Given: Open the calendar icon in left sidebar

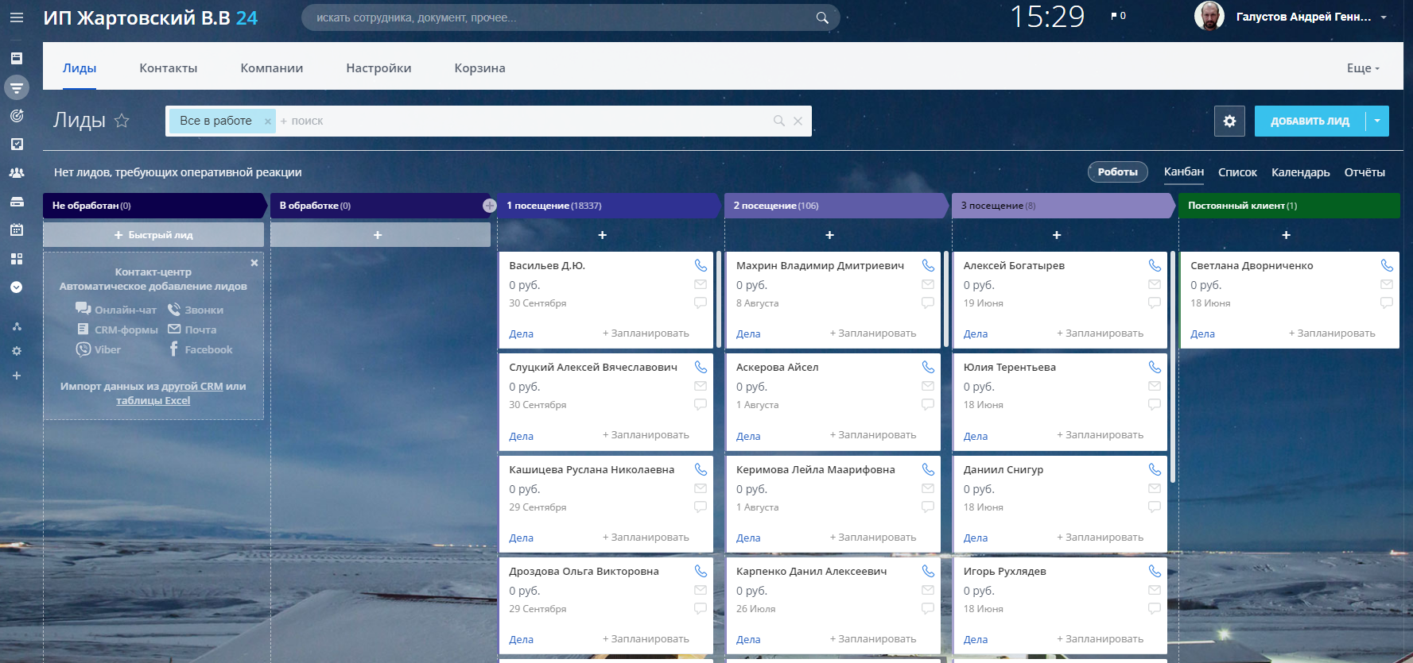Looking at the screenshot, I should click(17, 229).
